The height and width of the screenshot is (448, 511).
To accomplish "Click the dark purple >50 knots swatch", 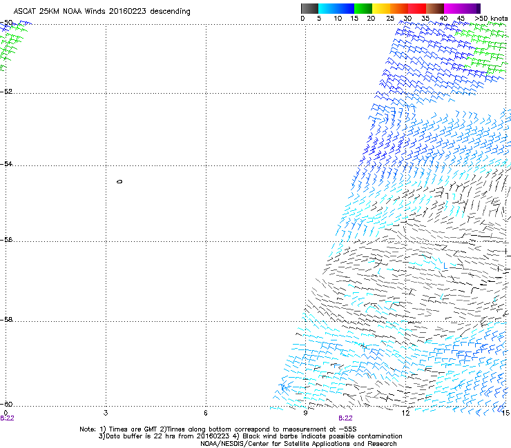I will tap(479, 8).
